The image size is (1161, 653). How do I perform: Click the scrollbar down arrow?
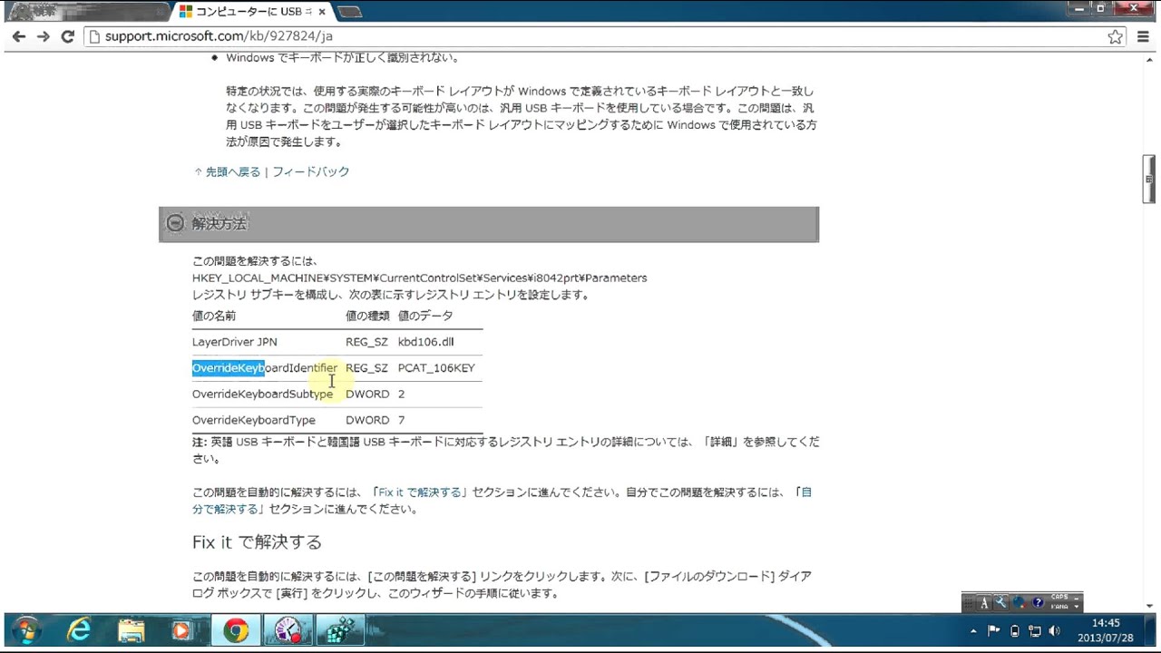(1148, 605)
